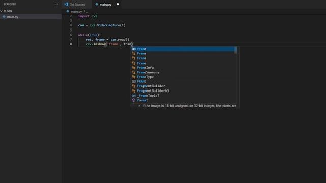The width and height of the screenshot is (326, 183).
Task: Click 'cv2.VideoCapture(1)' on line 4
Action: point(107,25)
